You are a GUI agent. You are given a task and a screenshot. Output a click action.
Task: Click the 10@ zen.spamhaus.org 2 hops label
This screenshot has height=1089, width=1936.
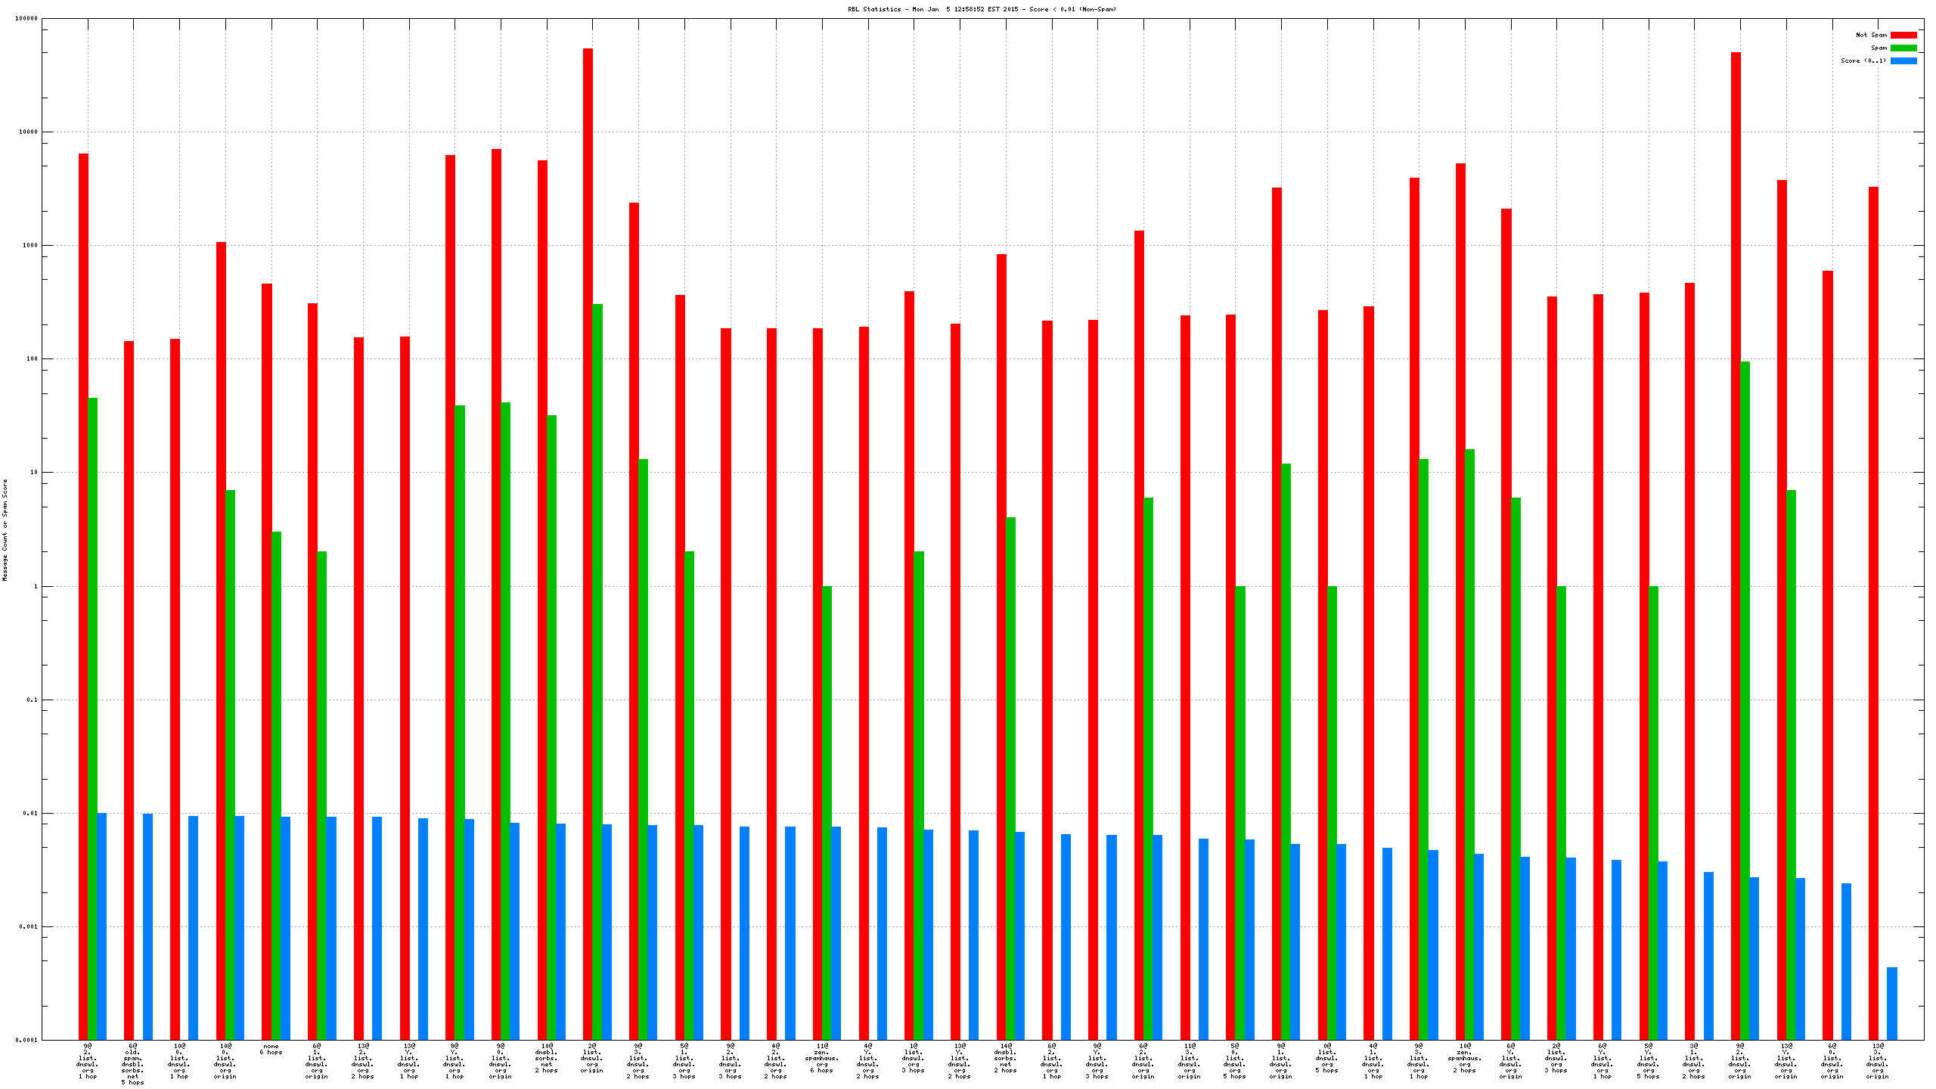(1464, 1058)
